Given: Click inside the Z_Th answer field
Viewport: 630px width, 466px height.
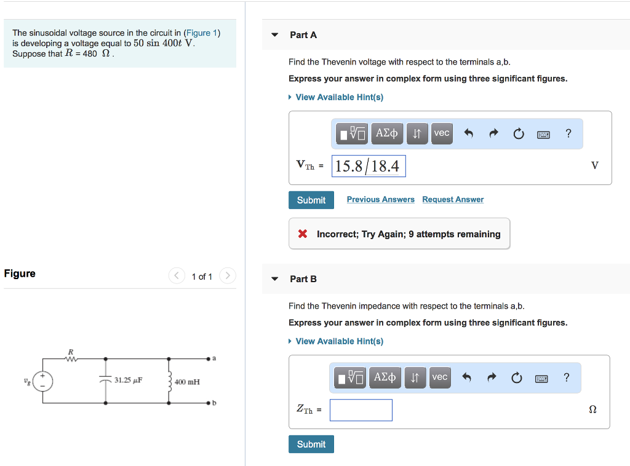Looking at the screenshot, I should pos(361,410).
